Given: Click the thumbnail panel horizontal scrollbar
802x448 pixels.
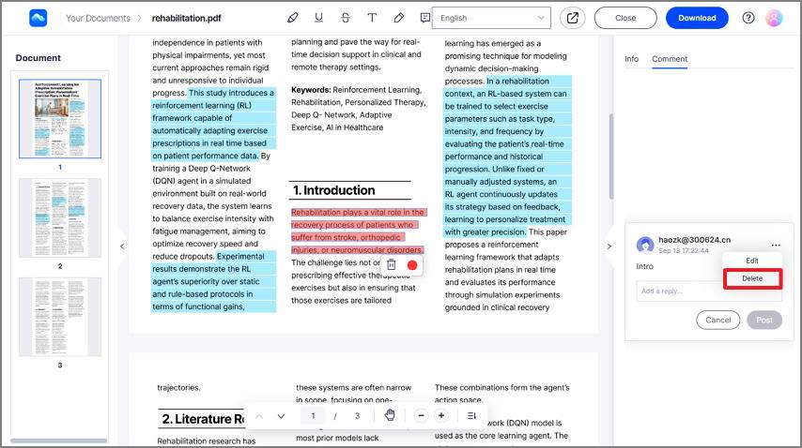Looking at the screenshot, I should tap(59, 441).
